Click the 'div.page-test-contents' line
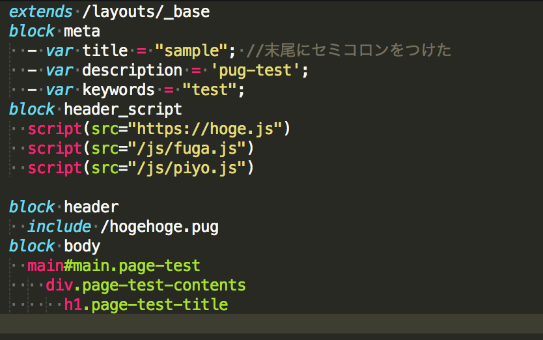This screenshot has height=340, width=543. [x=145, y=285]
